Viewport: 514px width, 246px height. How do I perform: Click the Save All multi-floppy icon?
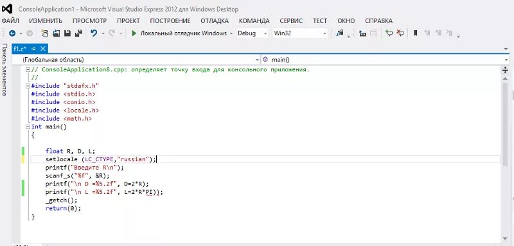tap(78, 33)
